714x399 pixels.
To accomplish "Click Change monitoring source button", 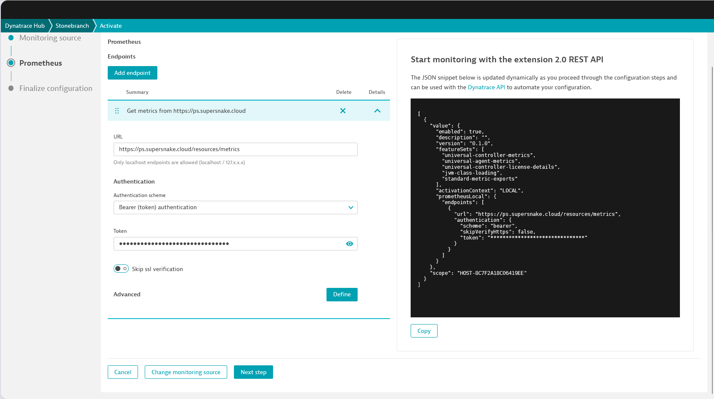I will coord(186,372).
